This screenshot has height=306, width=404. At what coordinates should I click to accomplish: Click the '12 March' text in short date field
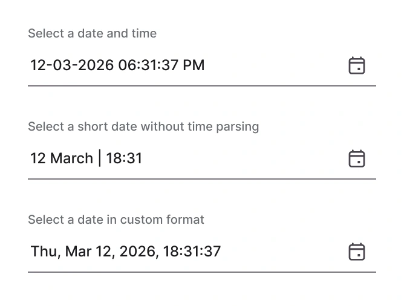(x=61, y=158)
